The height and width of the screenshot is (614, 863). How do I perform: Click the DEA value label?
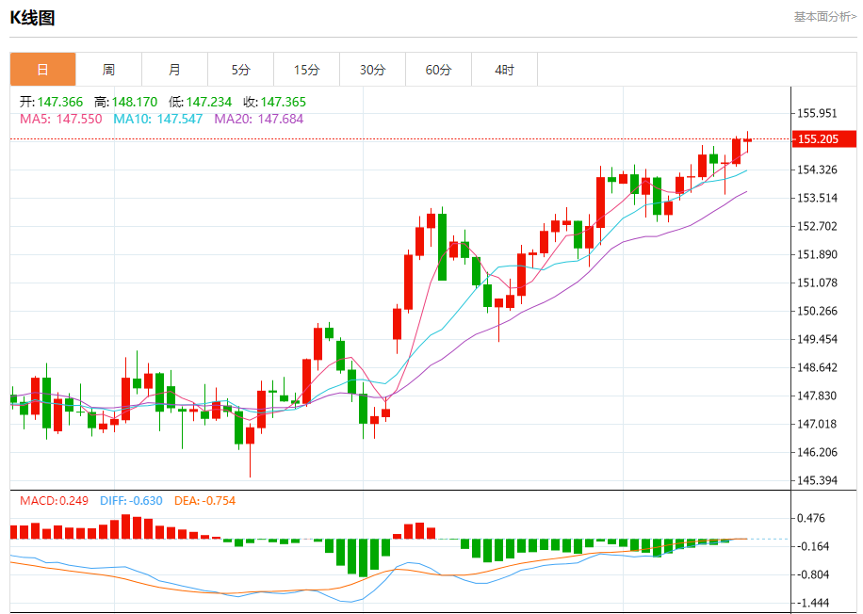click(x=204, y=501)
